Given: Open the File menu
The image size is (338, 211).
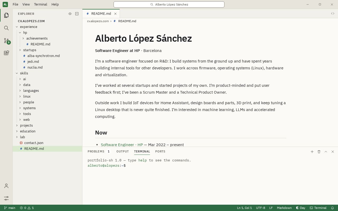Looking at the screenshot, I should [x=15, y=4].
